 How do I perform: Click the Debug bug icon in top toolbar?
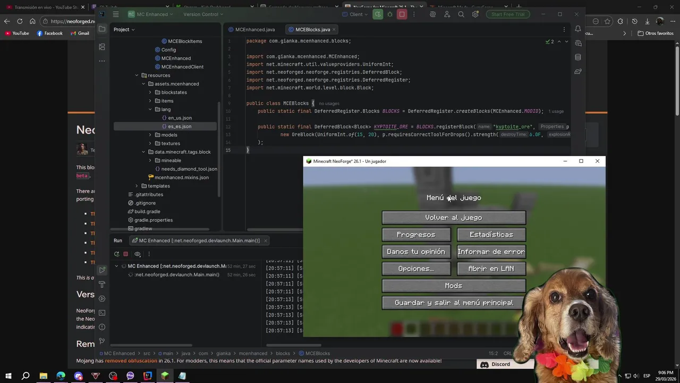click(390, 14)
